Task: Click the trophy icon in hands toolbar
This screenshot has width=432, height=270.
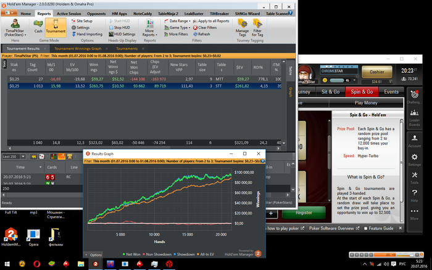Action: [70, 157]
